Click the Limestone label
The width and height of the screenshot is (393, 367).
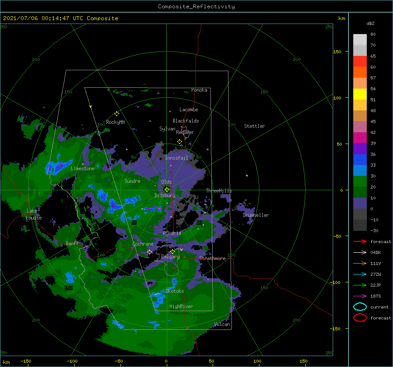(83, 168)
